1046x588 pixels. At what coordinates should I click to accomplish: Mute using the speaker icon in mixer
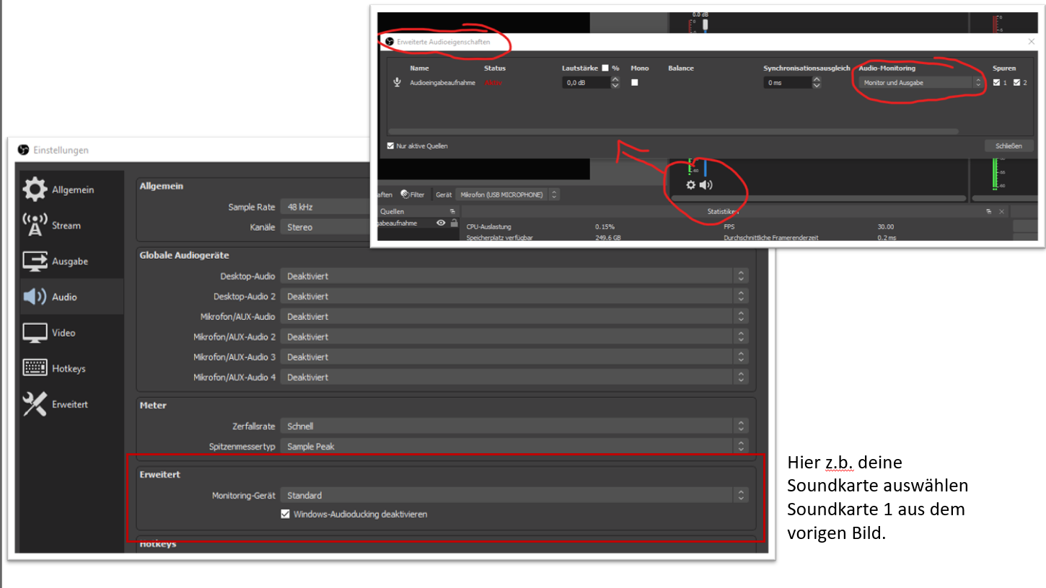point(706,185)
